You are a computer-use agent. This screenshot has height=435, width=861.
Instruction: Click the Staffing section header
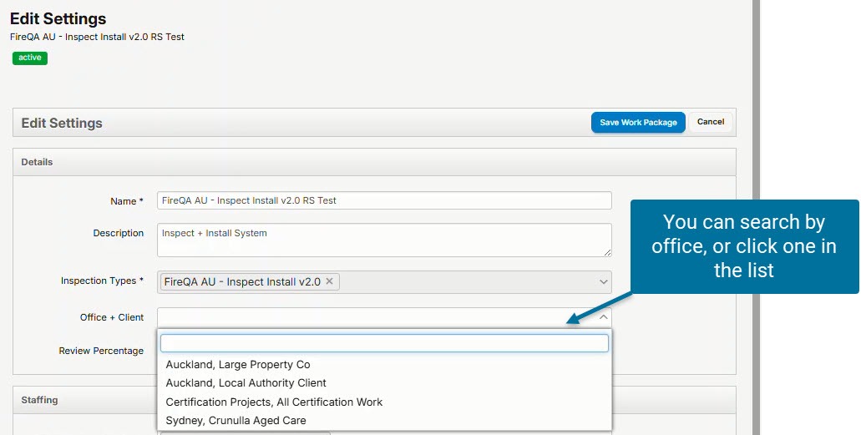pos(39,400)
